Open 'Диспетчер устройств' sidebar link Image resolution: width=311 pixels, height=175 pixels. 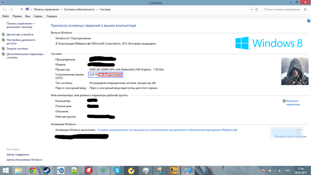click(20, 35)
